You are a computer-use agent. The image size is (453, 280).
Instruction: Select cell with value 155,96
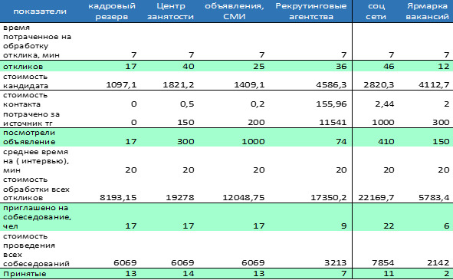tap(331, 104)
